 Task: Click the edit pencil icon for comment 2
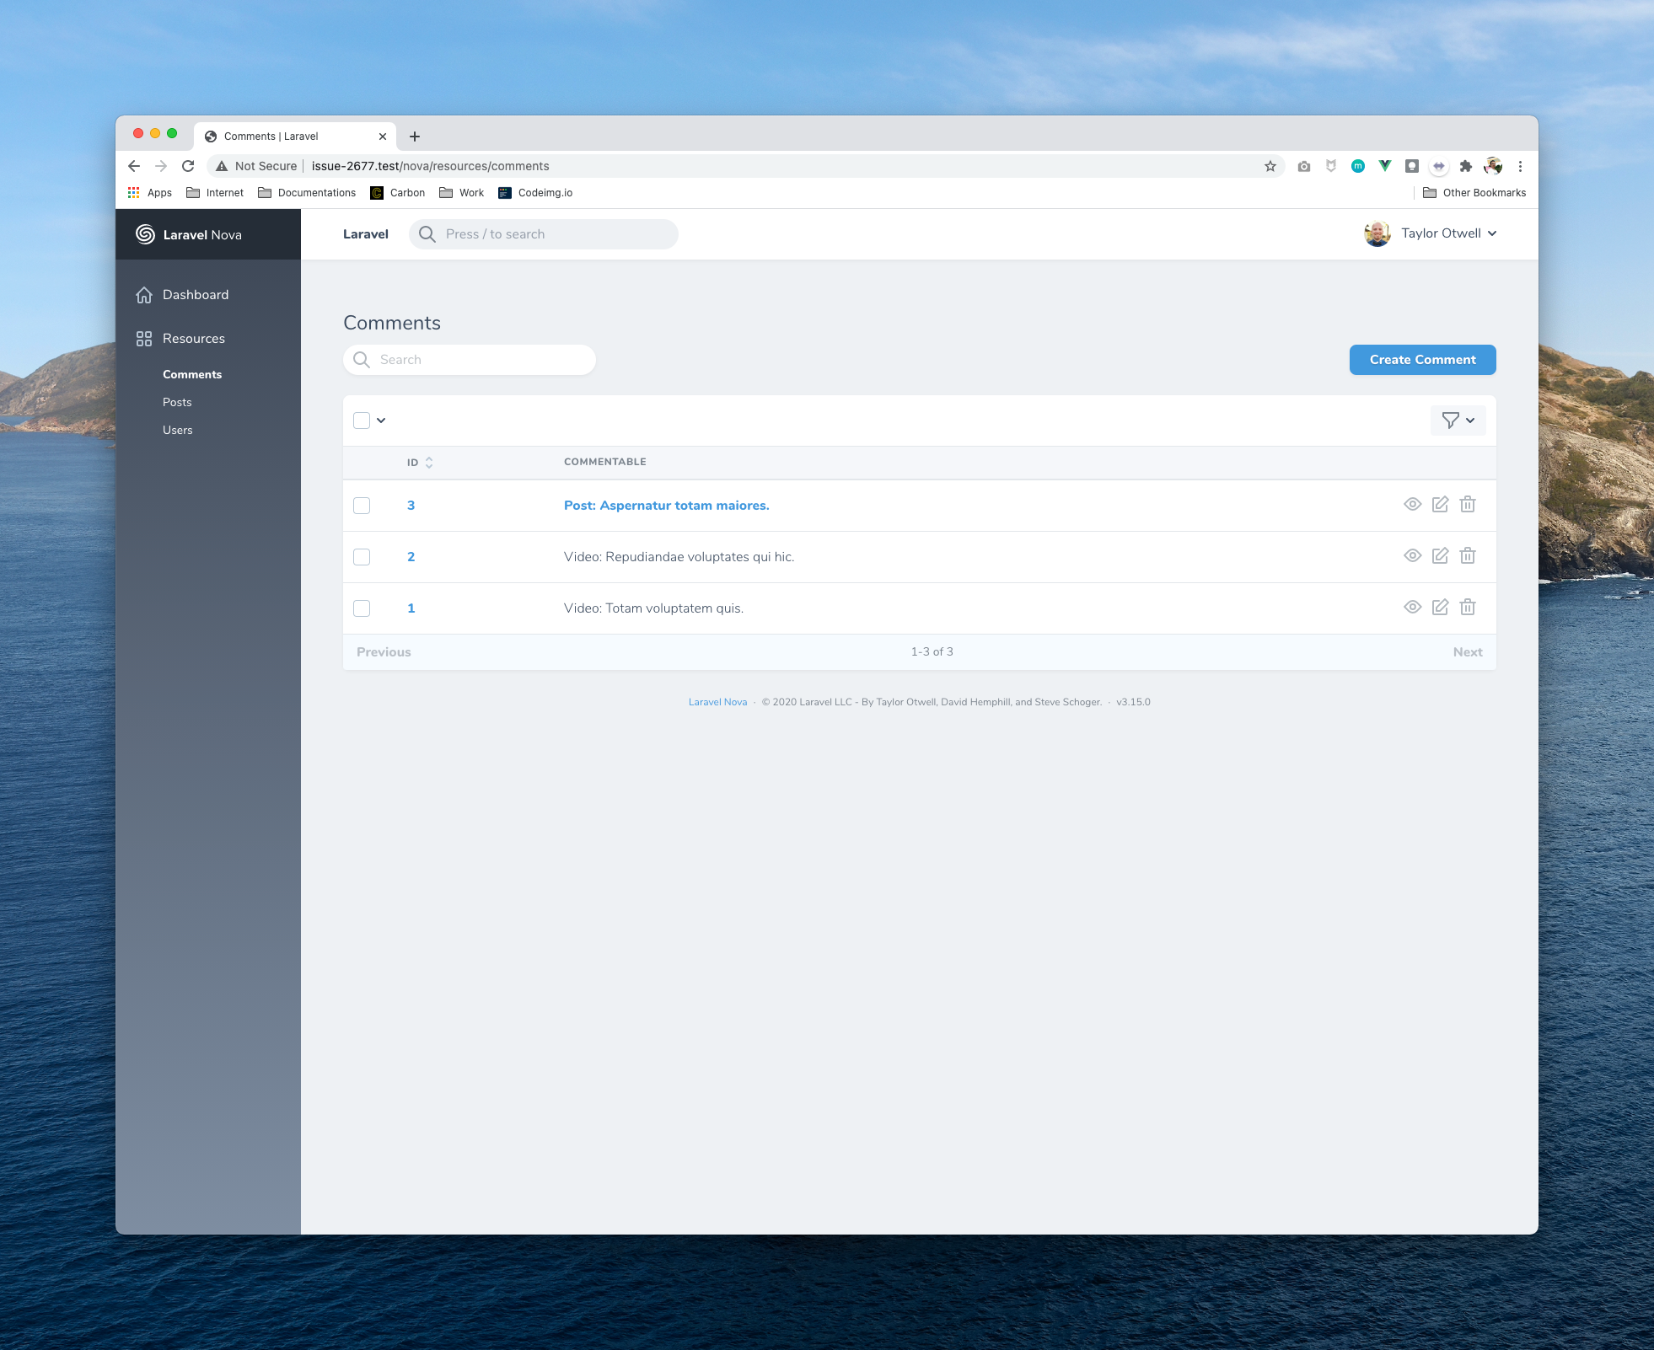[x=1440, y=555]
